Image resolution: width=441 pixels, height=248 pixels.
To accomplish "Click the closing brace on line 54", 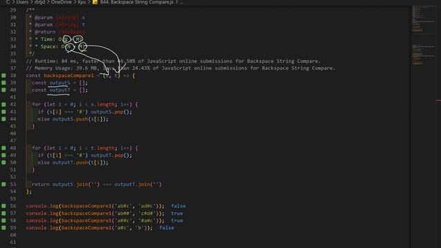I will click(28, 192).
